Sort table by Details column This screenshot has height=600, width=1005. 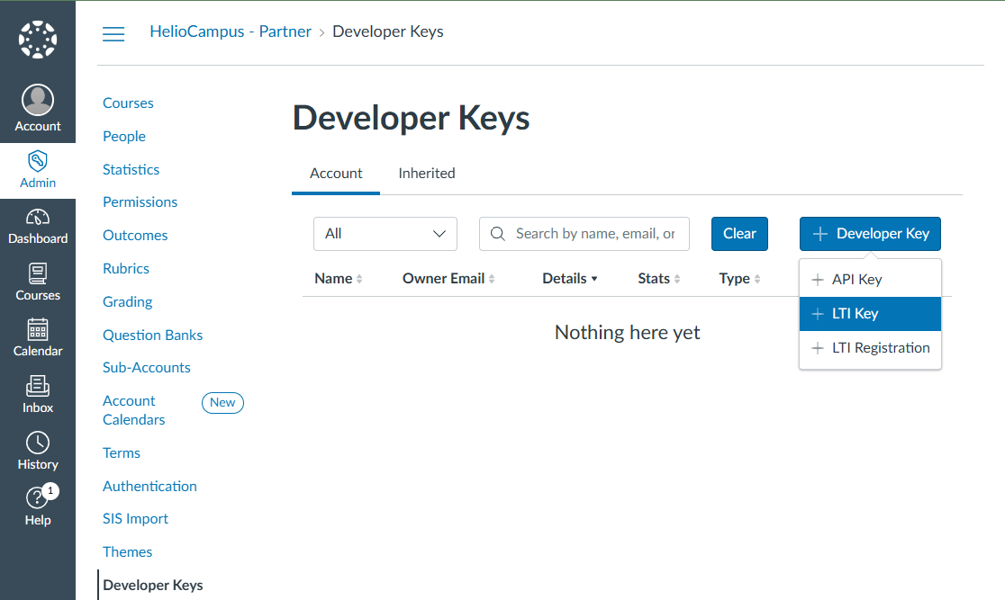point(570,279)
